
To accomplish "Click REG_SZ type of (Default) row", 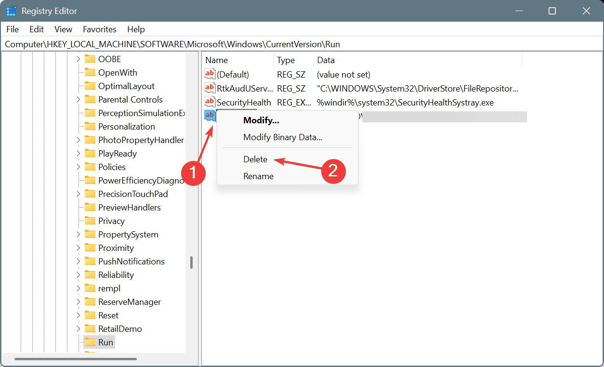I will (291, 75).
